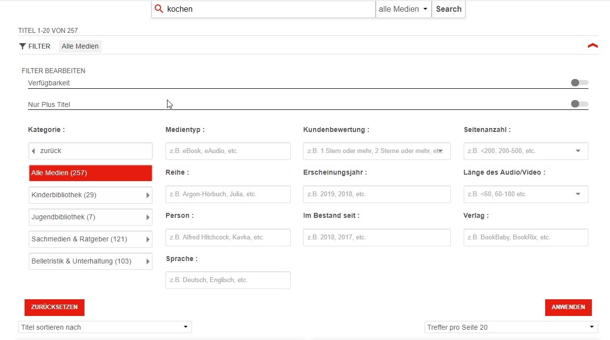Viewport: 610px width, 340px height.
Task: Click the red magnifying glass search icon
Action: (x=159, y=9)
